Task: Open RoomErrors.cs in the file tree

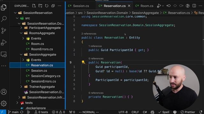Action: coord(42,49)
